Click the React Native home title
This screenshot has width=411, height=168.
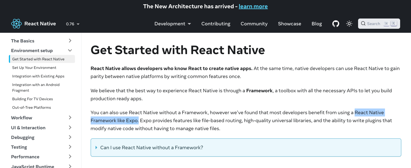tap(40, 24)
